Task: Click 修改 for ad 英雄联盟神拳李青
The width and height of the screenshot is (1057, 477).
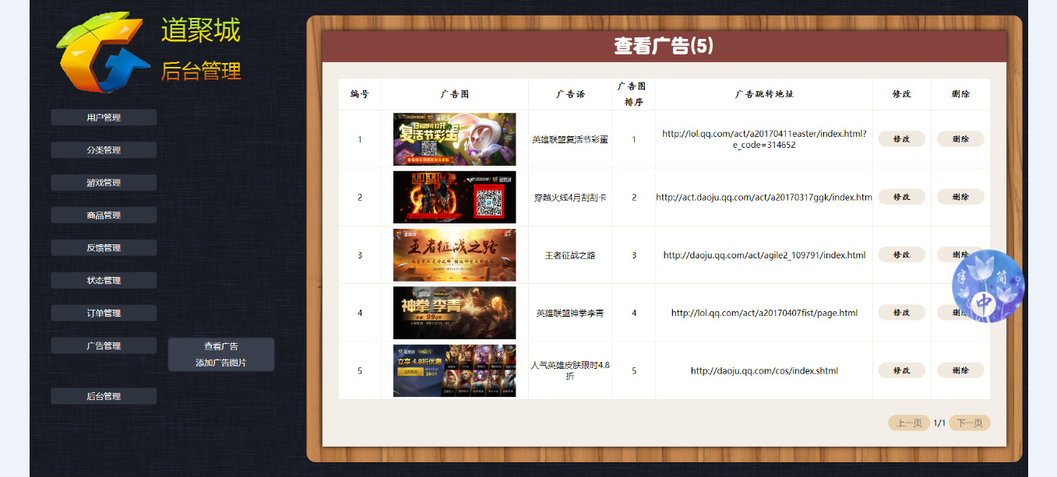Action: point(902,313)
